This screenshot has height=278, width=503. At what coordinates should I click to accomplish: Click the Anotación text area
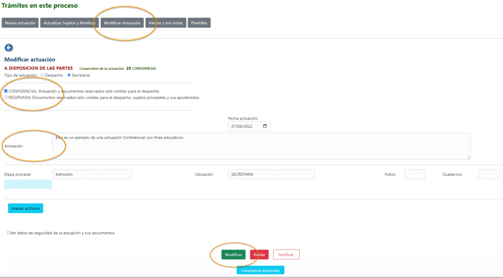[x=260, y=146]
